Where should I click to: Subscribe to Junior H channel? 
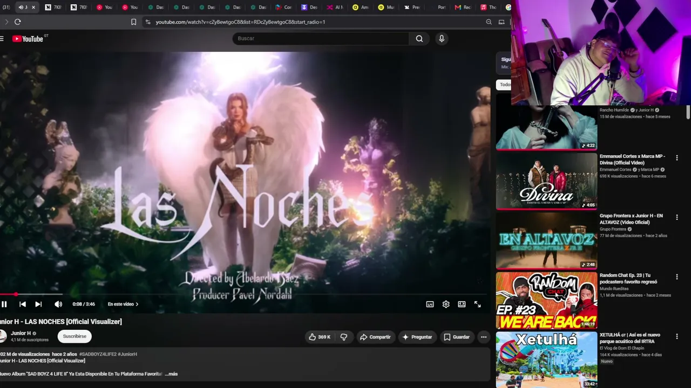click(74, 336)
